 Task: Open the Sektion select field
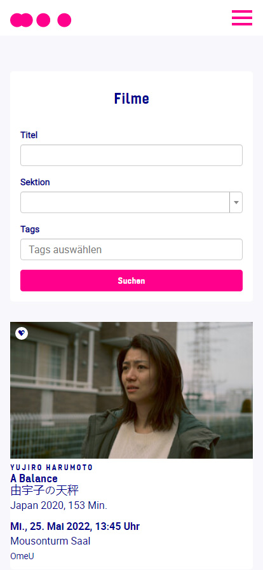click(x=131, y=202)
